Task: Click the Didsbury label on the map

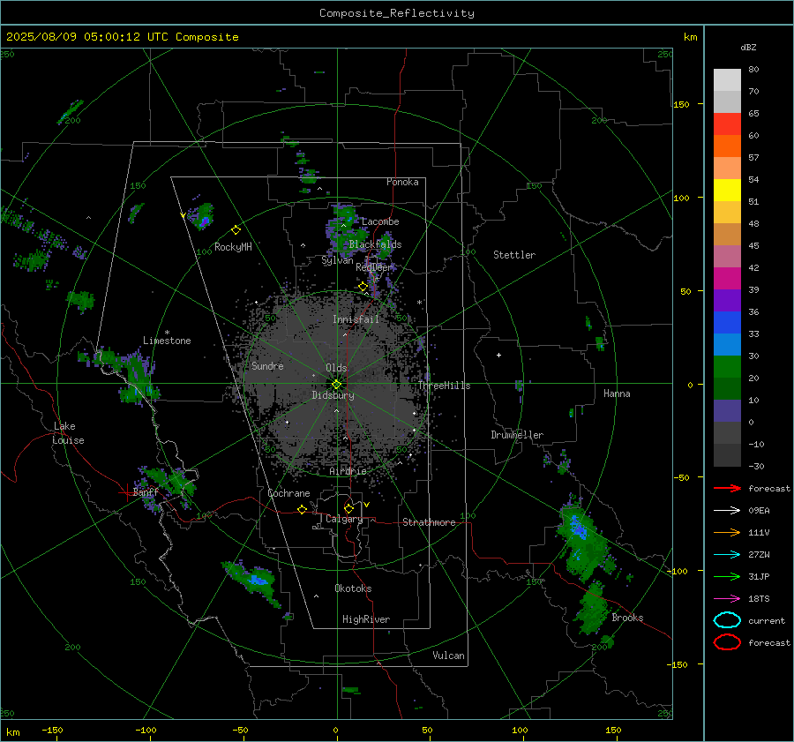Action: 333,395
